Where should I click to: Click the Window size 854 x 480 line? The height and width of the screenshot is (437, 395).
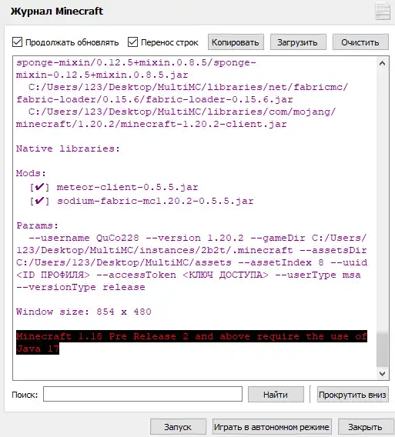[84, 312]
